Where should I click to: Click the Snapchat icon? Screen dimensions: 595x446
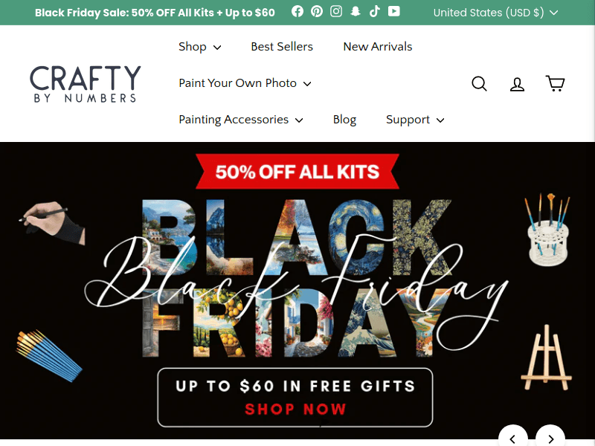pos(356,11)
